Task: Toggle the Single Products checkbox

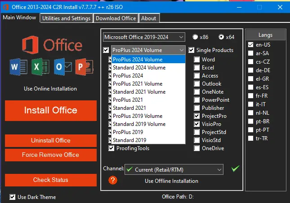Action: [192, 50]
